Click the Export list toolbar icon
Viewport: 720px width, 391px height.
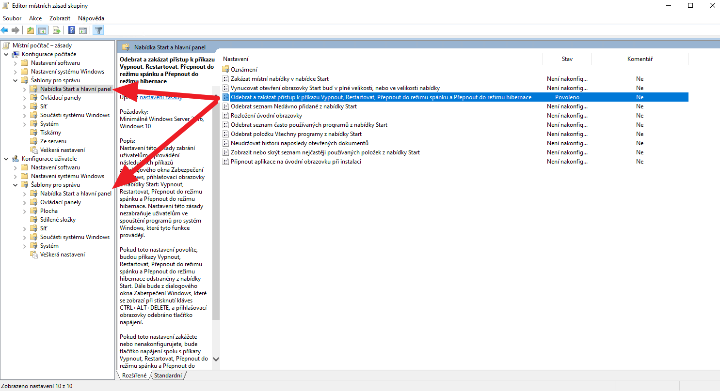[x=57, y=30]
